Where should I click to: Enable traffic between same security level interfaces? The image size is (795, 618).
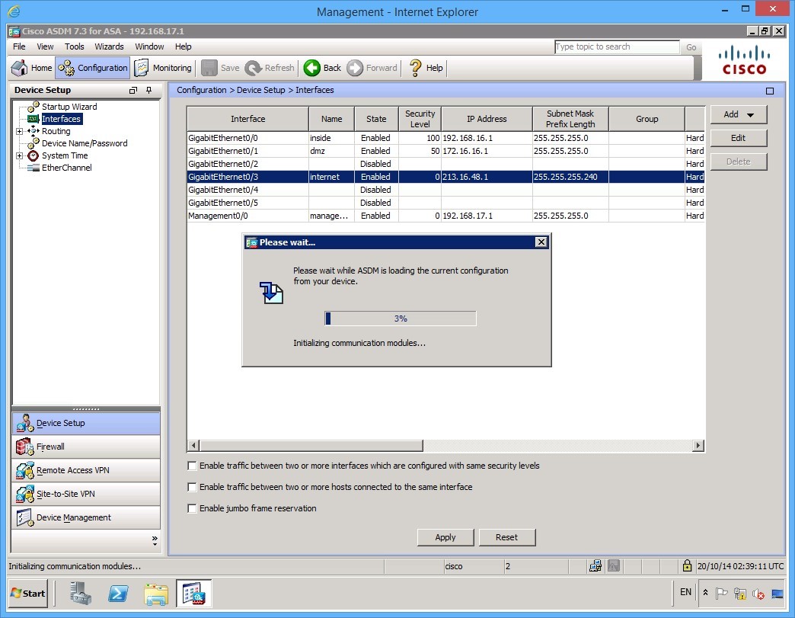point(192,466)
